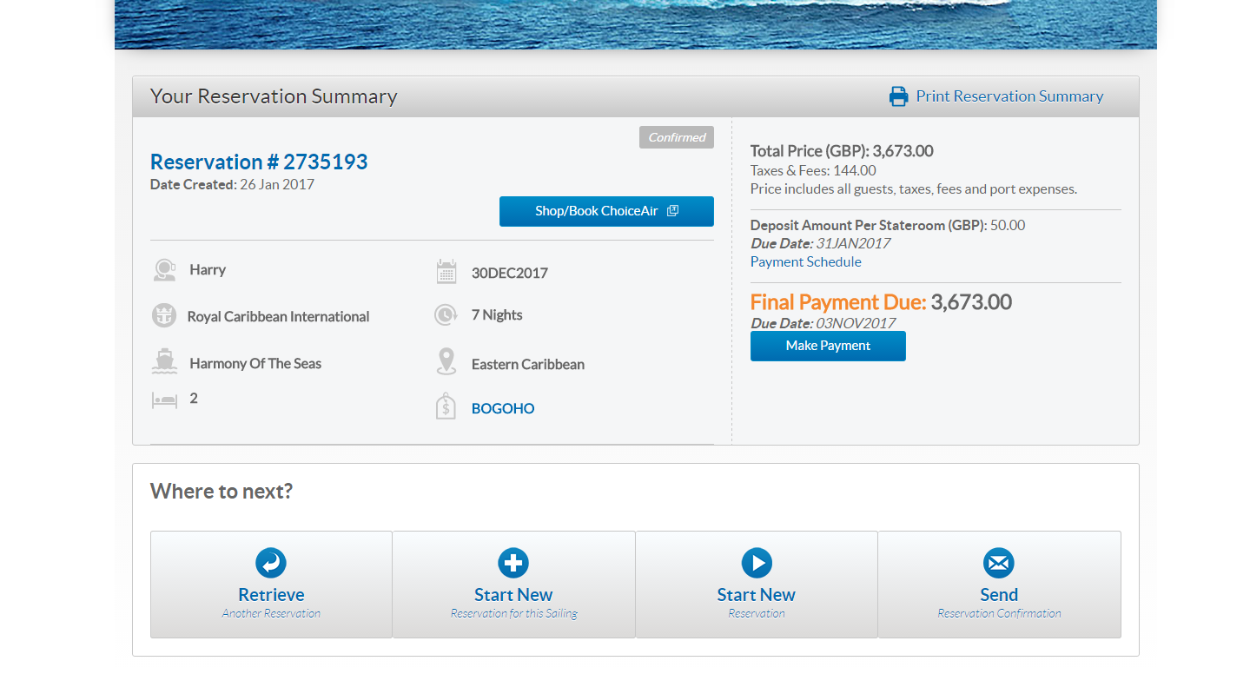
Task: Click the play circle icon for new reservation
Action: tap(757, 563)
